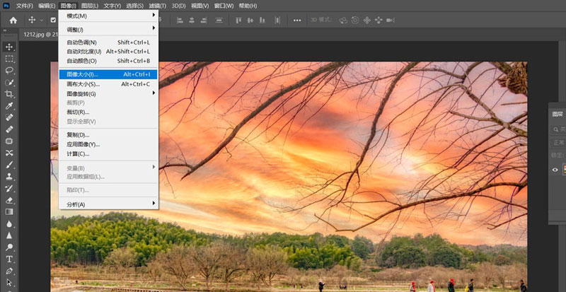This screenshot has height=292, width=566.
Task: Select the Eyedropper tool
Action: click(x=10, y=106)
